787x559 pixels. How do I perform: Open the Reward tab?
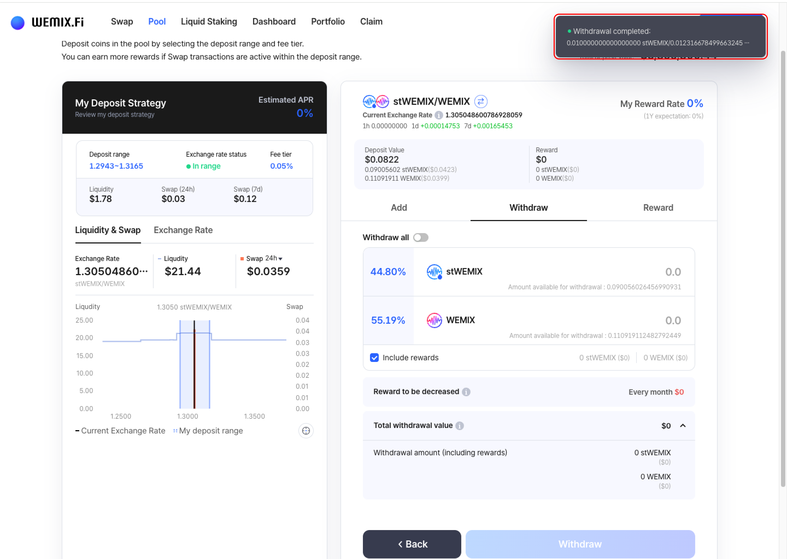click(x=658, y=207)
